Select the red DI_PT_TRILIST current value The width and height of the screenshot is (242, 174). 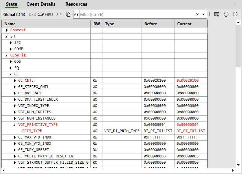(x=191, y=131)
